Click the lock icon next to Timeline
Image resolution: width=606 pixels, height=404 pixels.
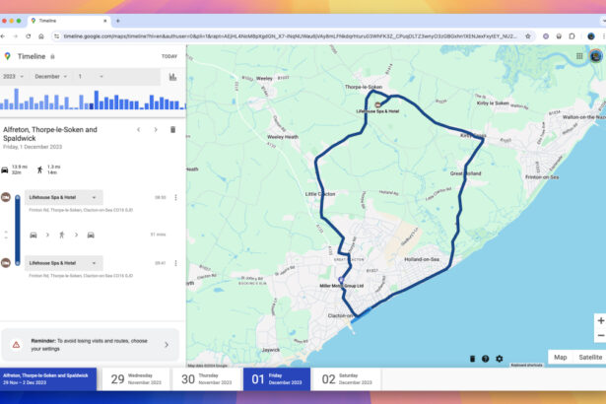tap(52, 57)
